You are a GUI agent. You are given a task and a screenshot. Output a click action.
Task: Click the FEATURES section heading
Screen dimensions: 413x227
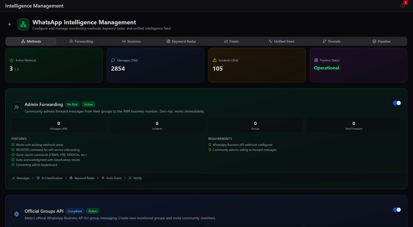click(x=19, y=139)
